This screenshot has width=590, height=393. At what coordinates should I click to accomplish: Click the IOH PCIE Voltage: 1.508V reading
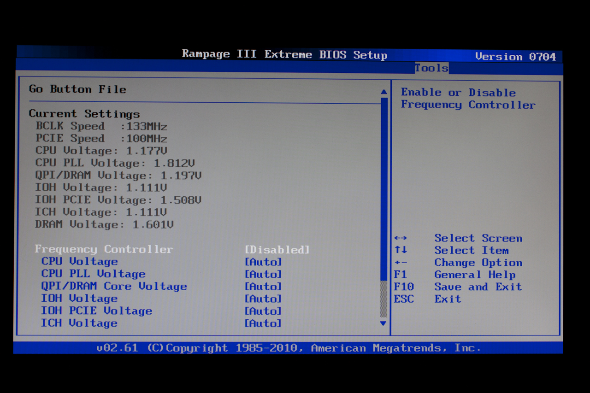click(118, 200)
